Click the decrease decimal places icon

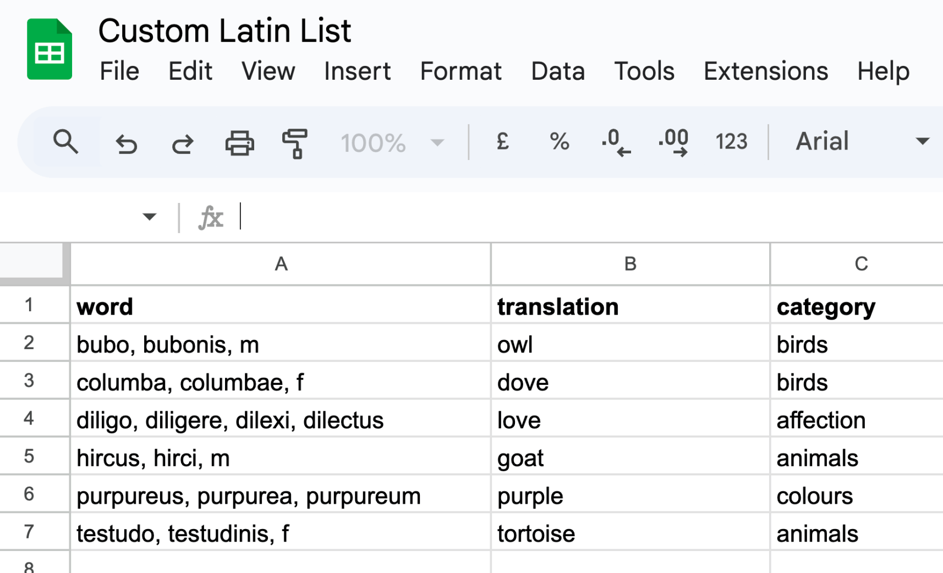tap(616, 142)
